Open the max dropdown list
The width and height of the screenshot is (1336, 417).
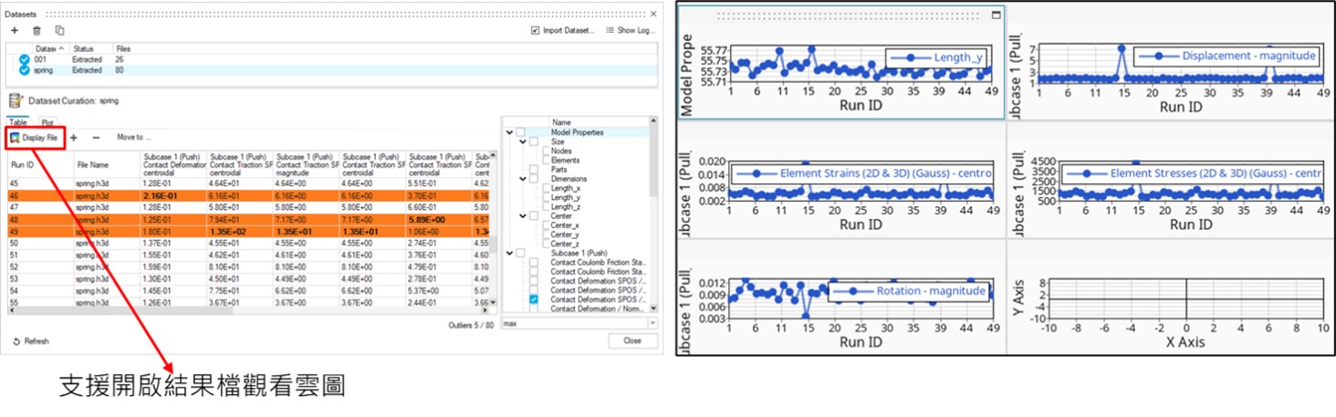(x=652, y=323)
